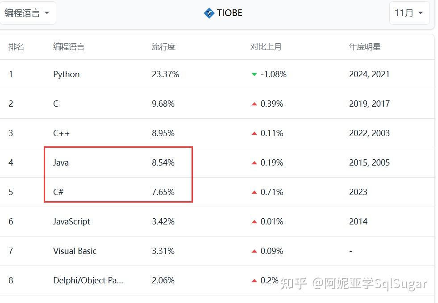Image resolution: width=438 pixels, height=303 pixels.
Task: Click Java's red up-trend arrow
Action: click(254, 163)
